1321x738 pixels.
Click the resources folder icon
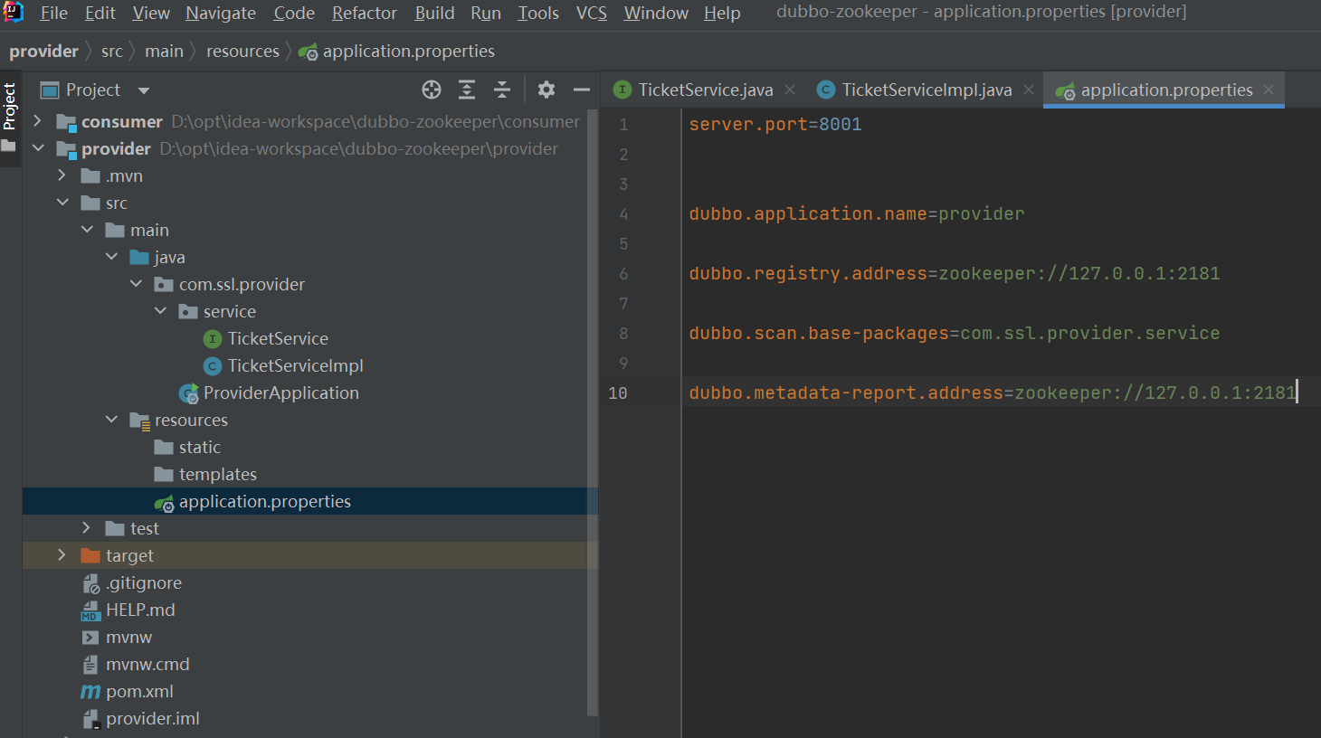(139, 421)
